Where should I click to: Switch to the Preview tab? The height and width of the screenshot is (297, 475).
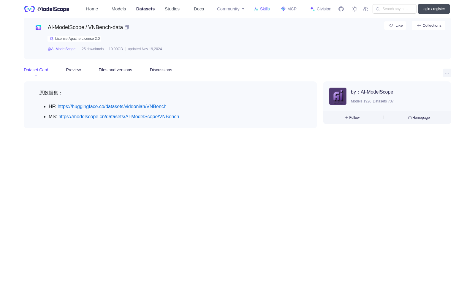(73, 70)
